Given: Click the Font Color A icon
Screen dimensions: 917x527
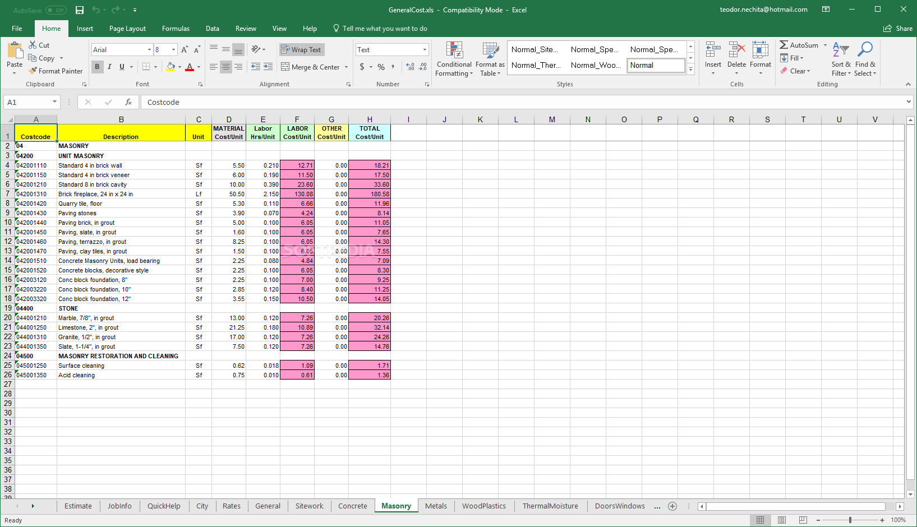Looking at the screenshot, I should pyautogui.click(x=190, y=67).
